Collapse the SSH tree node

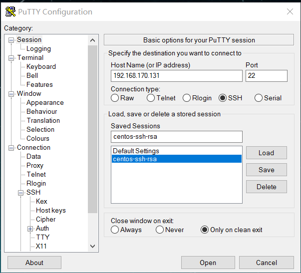click(21, 193)
